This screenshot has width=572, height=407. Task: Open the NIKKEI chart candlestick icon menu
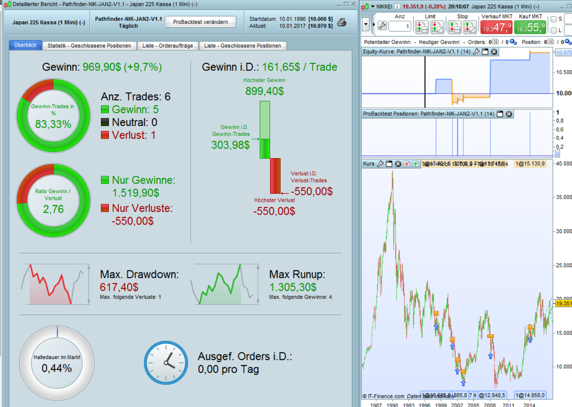(x=364, y=6)
